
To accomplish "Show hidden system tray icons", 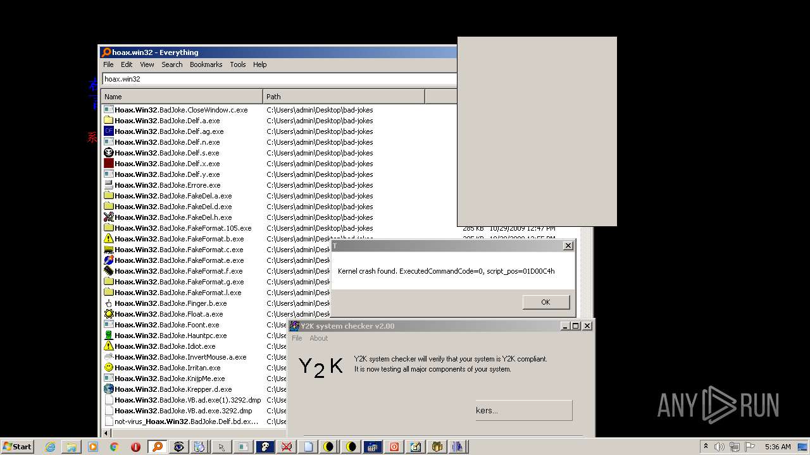I will [706, 447].
